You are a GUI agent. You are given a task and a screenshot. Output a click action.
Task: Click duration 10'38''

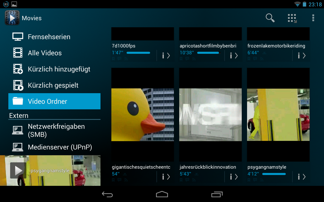187,53
